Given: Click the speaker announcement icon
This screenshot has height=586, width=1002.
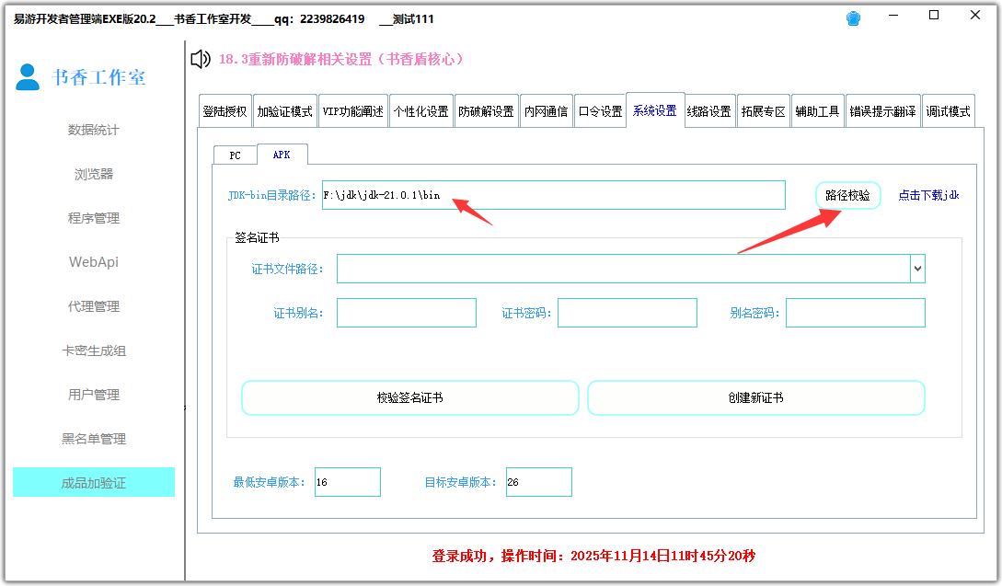Looking at the screenshot, I should 200,60.
